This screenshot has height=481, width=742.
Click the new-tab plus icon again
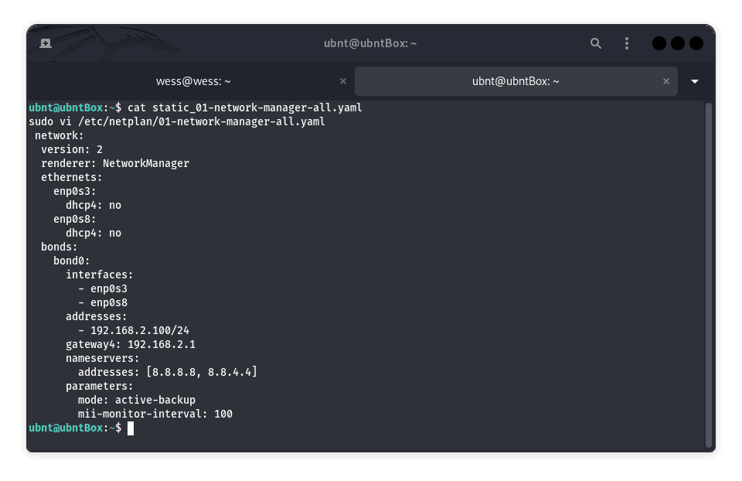[x=45, y=43]
